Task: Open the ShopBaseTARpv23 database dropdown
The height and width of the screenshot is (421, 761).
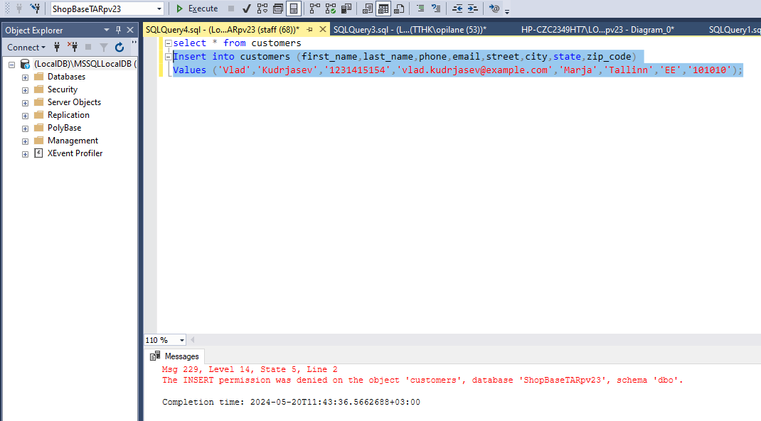Action: 159,9
